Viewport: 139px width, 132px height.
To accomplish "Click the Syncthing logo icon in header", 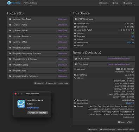I will (x=9, y=3).
